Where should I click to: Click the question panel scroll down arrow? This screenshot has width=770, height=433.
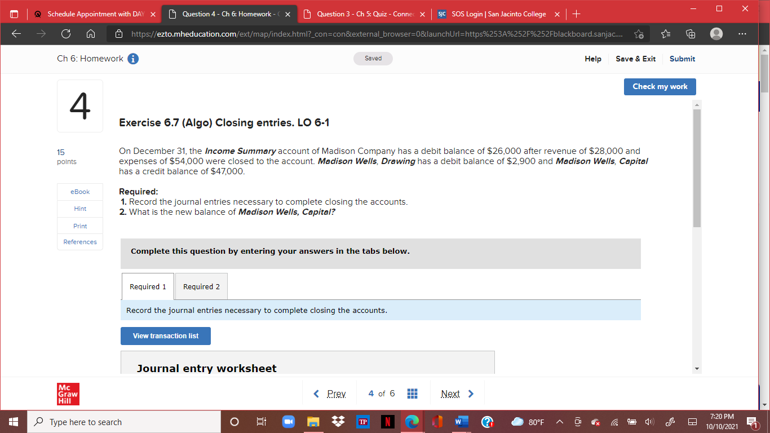697,369
